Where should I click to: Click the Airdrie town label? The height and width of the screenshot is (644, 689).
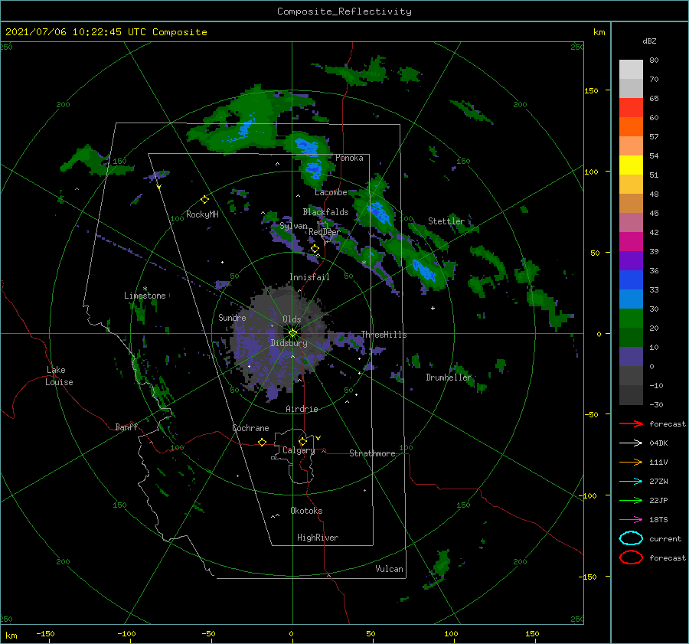tap(302, 409)
